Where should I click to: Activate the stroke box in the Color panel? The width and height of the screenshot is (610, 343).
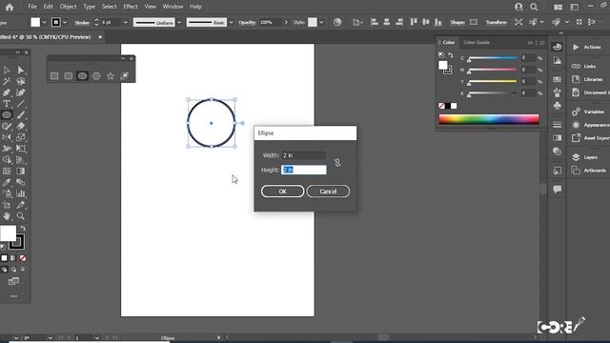coord(448,71)
